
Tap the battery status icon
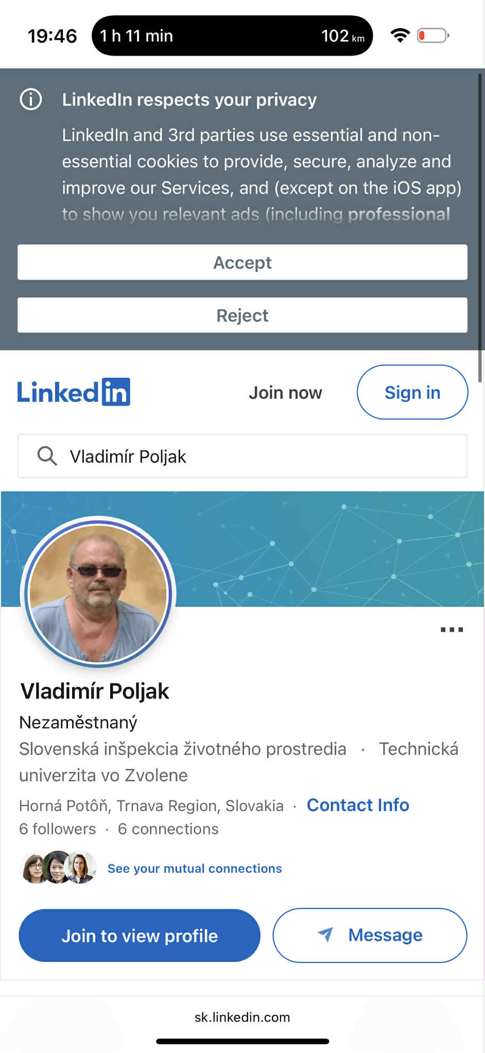pos(432,36)
